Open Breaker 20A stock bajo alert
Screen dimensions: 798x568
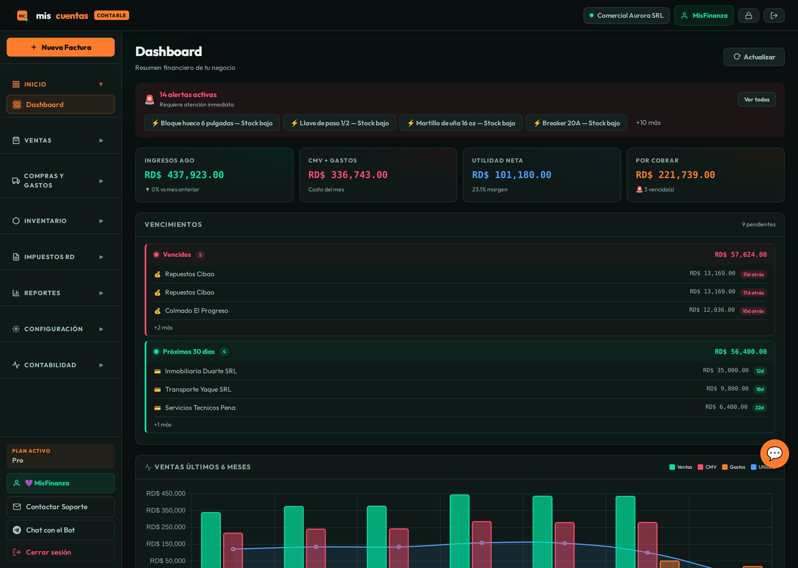click(577, 123)
